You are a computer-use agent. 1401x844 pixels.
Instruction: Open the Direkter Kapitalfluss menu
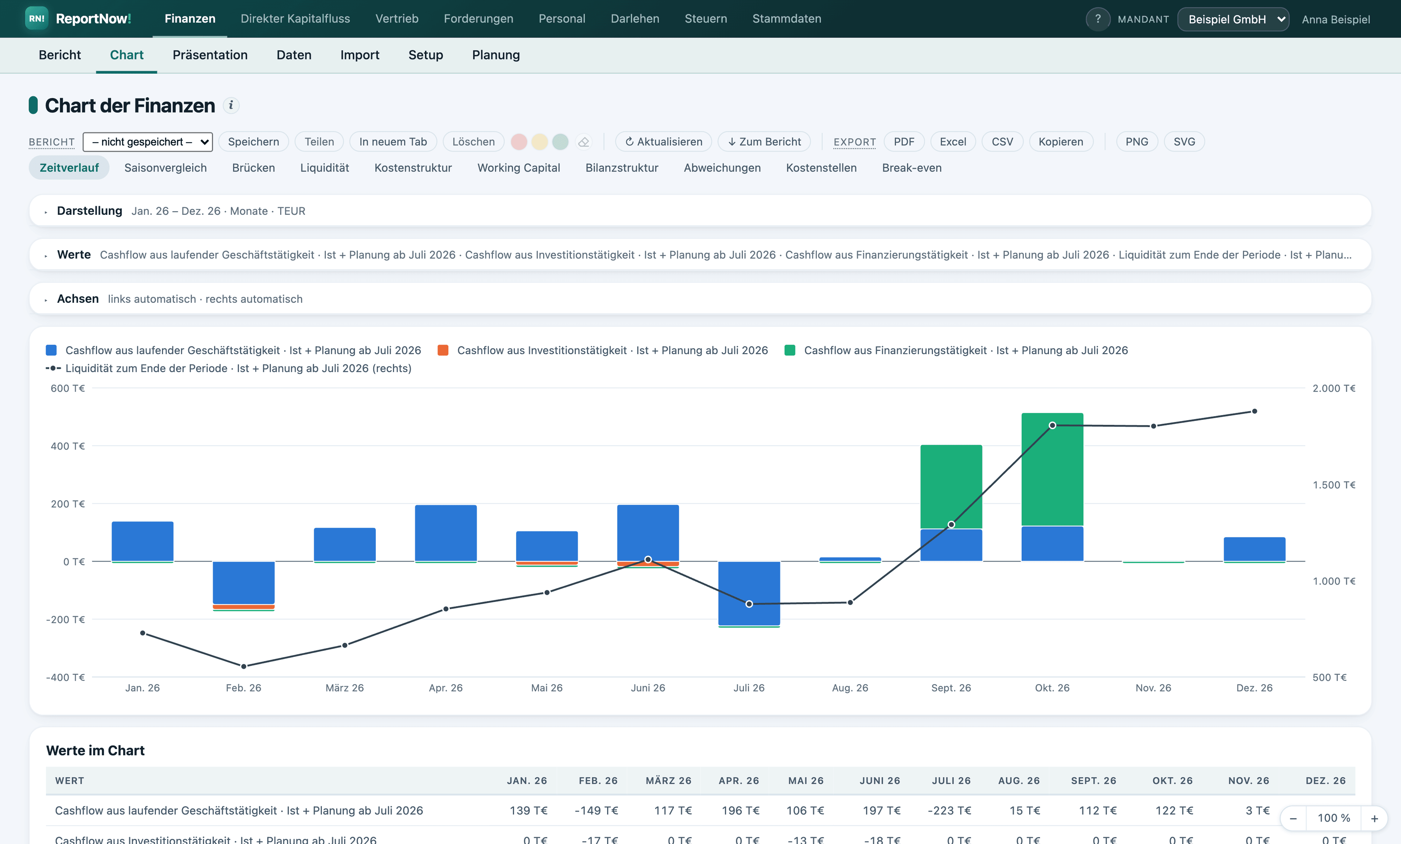(295, 19)
